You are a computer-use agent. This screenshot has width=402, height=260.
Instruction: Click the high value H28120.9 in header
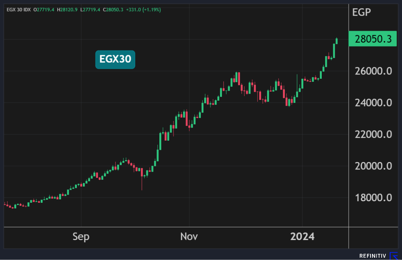tap(67, 10)
